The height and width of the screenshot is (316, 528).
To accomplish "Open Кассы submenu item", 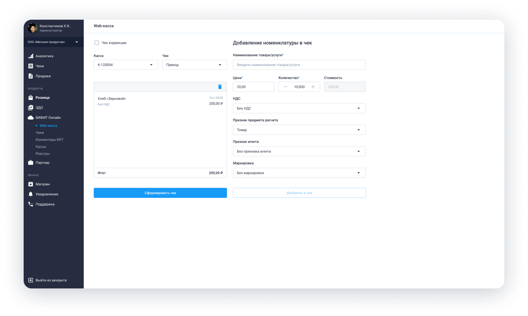I will [x=41, y=147].
